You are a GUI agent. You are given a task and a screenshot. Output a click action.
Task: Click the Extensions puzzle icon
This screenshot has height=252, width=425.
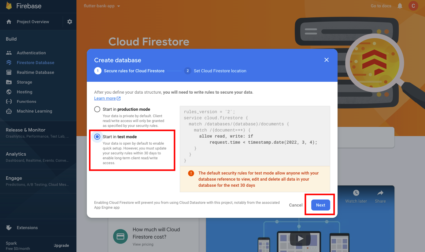tap(9, 228)
